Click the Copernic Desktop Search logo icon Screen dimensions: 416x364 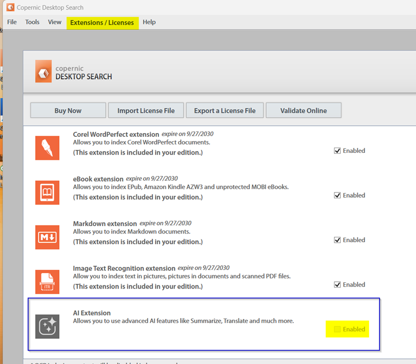click(44, 71)
